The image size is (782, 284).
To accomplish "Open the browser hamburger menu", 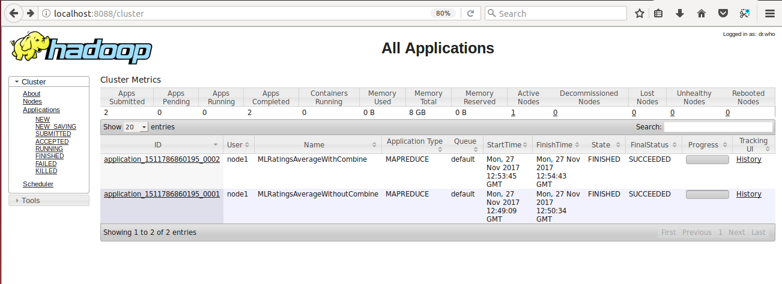I will (769, 13).
